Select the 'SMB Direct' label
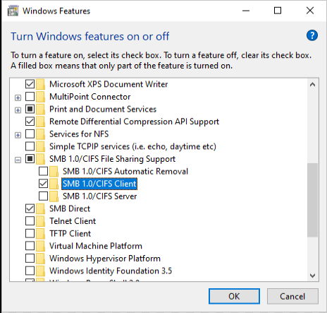This screenshot has height=313, width=327. click(x=70, y=208)
